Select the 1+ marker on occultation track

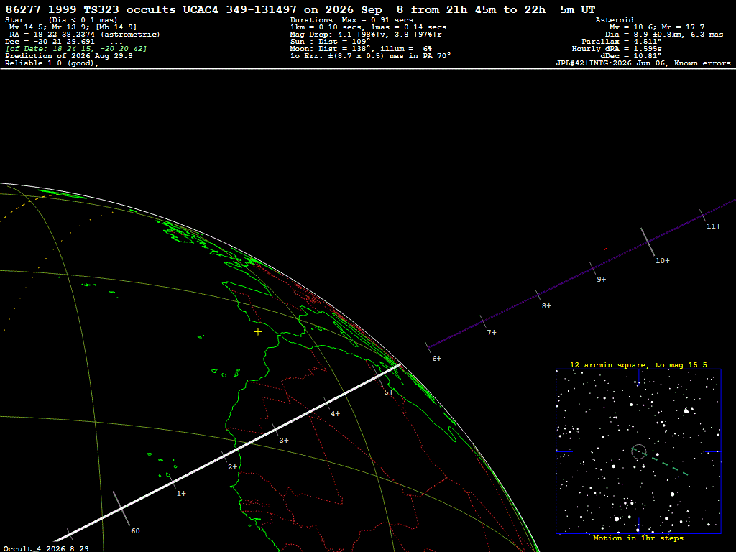pyautogui.click(x=181, y=493)
